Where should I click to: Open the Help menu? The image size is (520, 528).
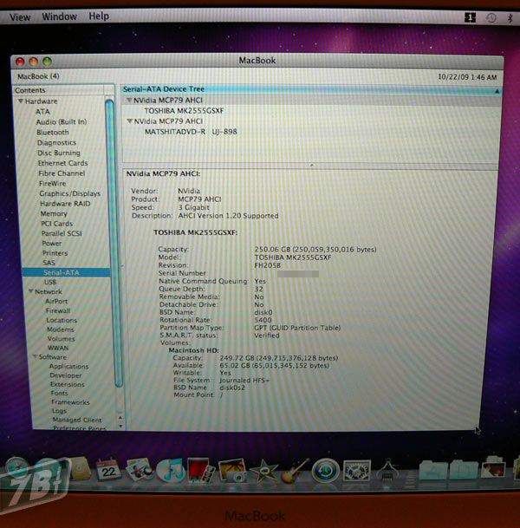(x=99, y=16)
